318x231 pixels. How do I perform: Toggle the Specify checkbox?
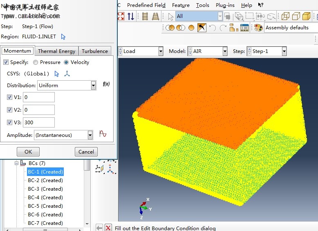click(6, 62)
